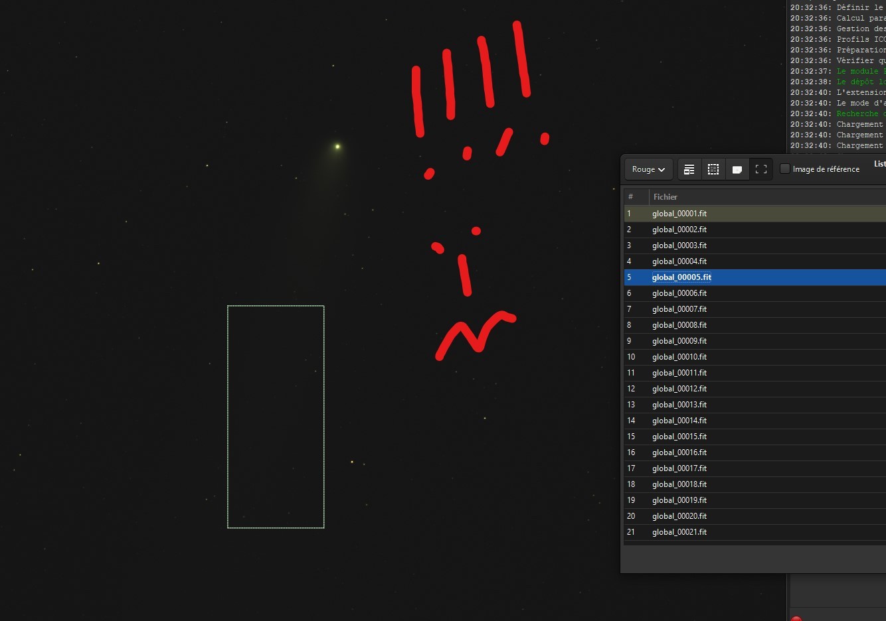Screen dimensions: 886x621
Task: Click the last row global_00021.fit
Action: [679, 532]
